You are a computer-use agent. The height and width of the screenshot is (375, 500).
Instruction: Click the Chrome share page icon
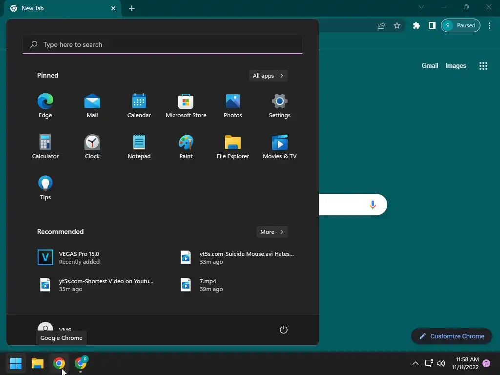[x=381, y=25]
